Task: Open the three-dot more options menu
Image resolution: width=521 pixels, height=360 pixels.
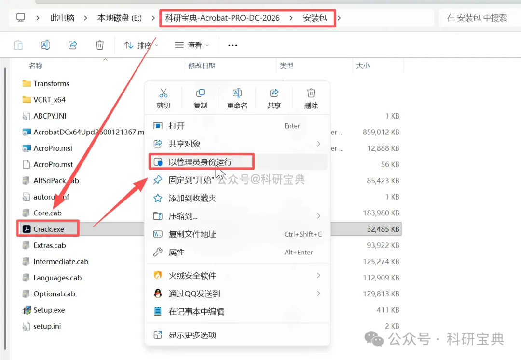Action: (x=233, y=45)
